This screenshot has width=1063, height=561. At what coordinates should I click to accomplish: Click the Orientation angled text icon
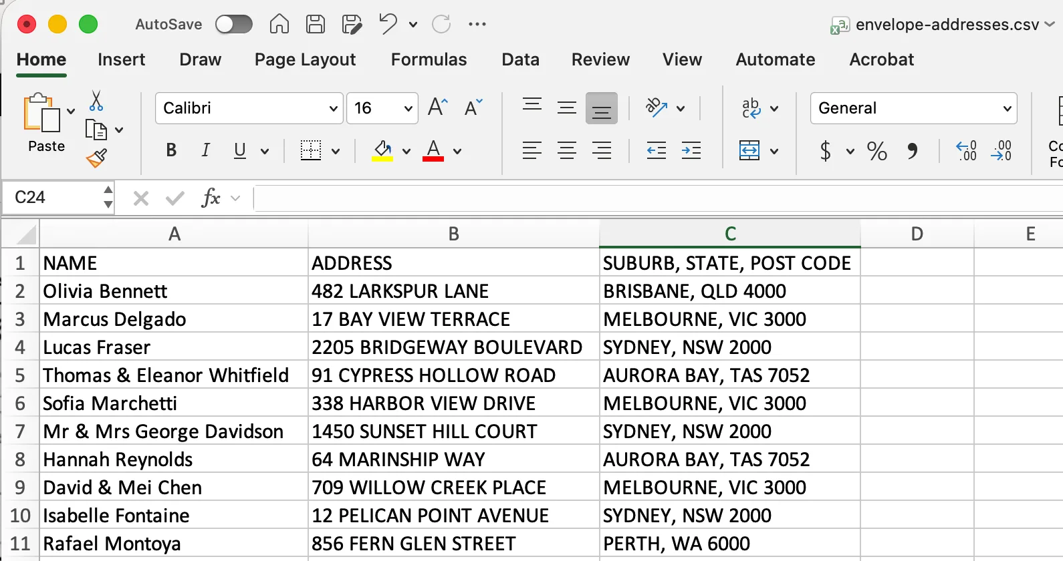point(657,108)
